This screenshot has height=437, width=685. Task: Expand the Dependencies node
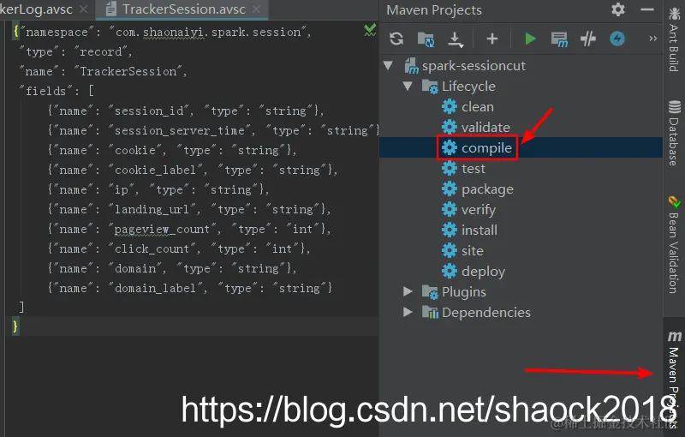click(408, 312)
